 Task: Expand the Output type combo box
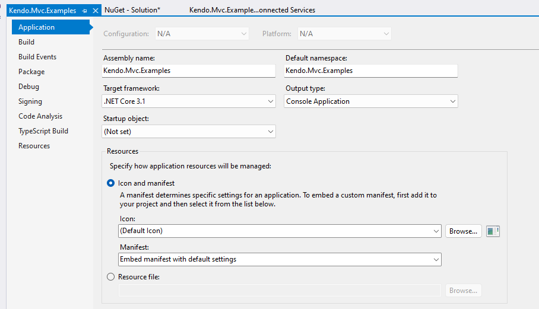click(371, 101)
